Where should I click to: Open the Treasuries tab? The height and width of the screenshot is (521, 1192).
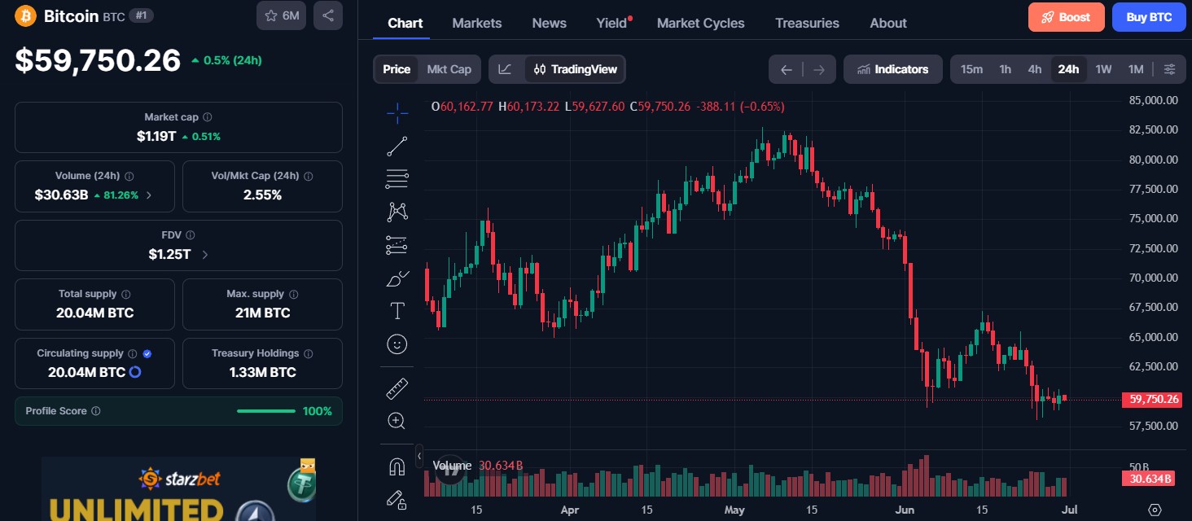tap(807, 23)
